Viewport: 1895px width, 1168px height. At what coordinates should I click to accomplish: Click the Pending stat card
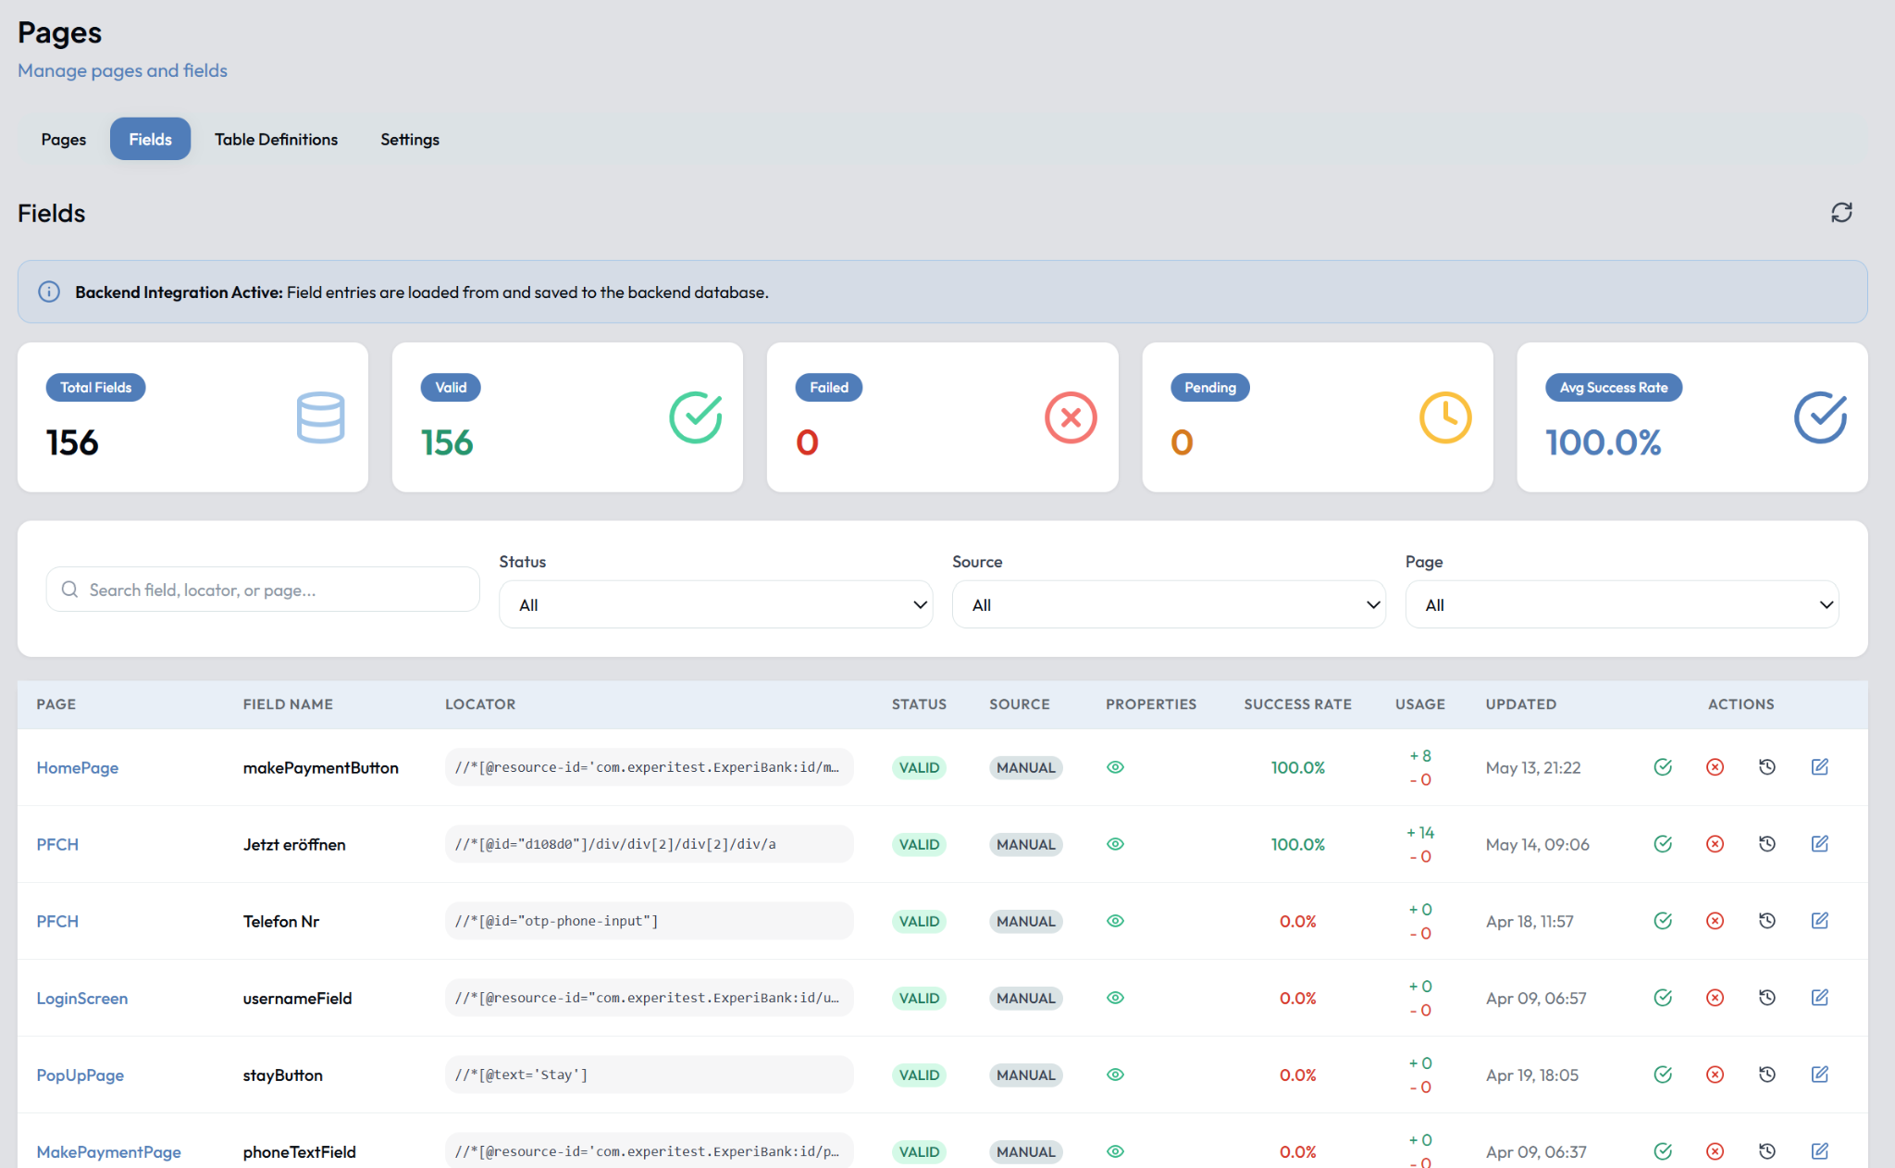point(1318,417)
